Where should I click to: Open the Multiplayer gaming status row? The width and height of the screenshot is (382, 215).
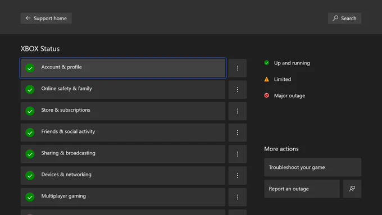point(123,197)
